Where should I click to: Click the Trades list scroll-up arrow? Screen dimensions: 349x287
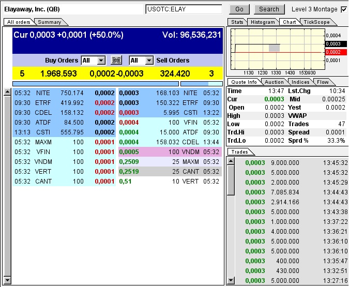point(231,161)
